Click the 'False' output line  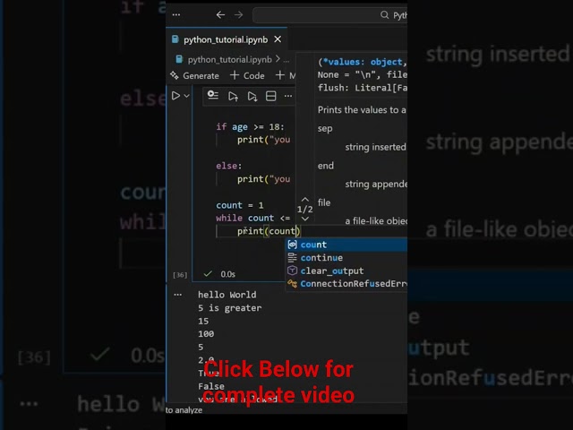pos(211,386)
